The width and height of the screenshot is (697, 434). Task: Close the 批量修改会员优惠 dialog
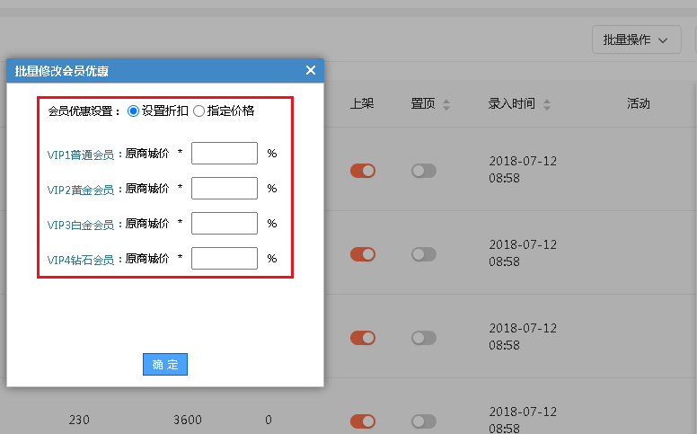[310, 70]
